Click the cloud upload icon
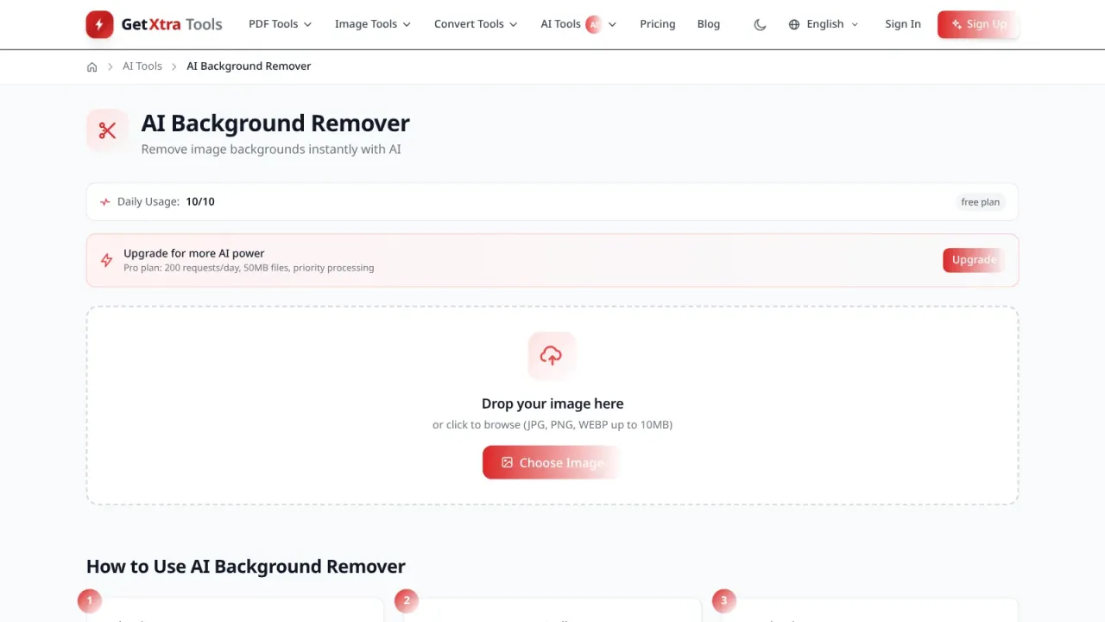This screenshot has height=622, width=1105. (x=552, y=355)
